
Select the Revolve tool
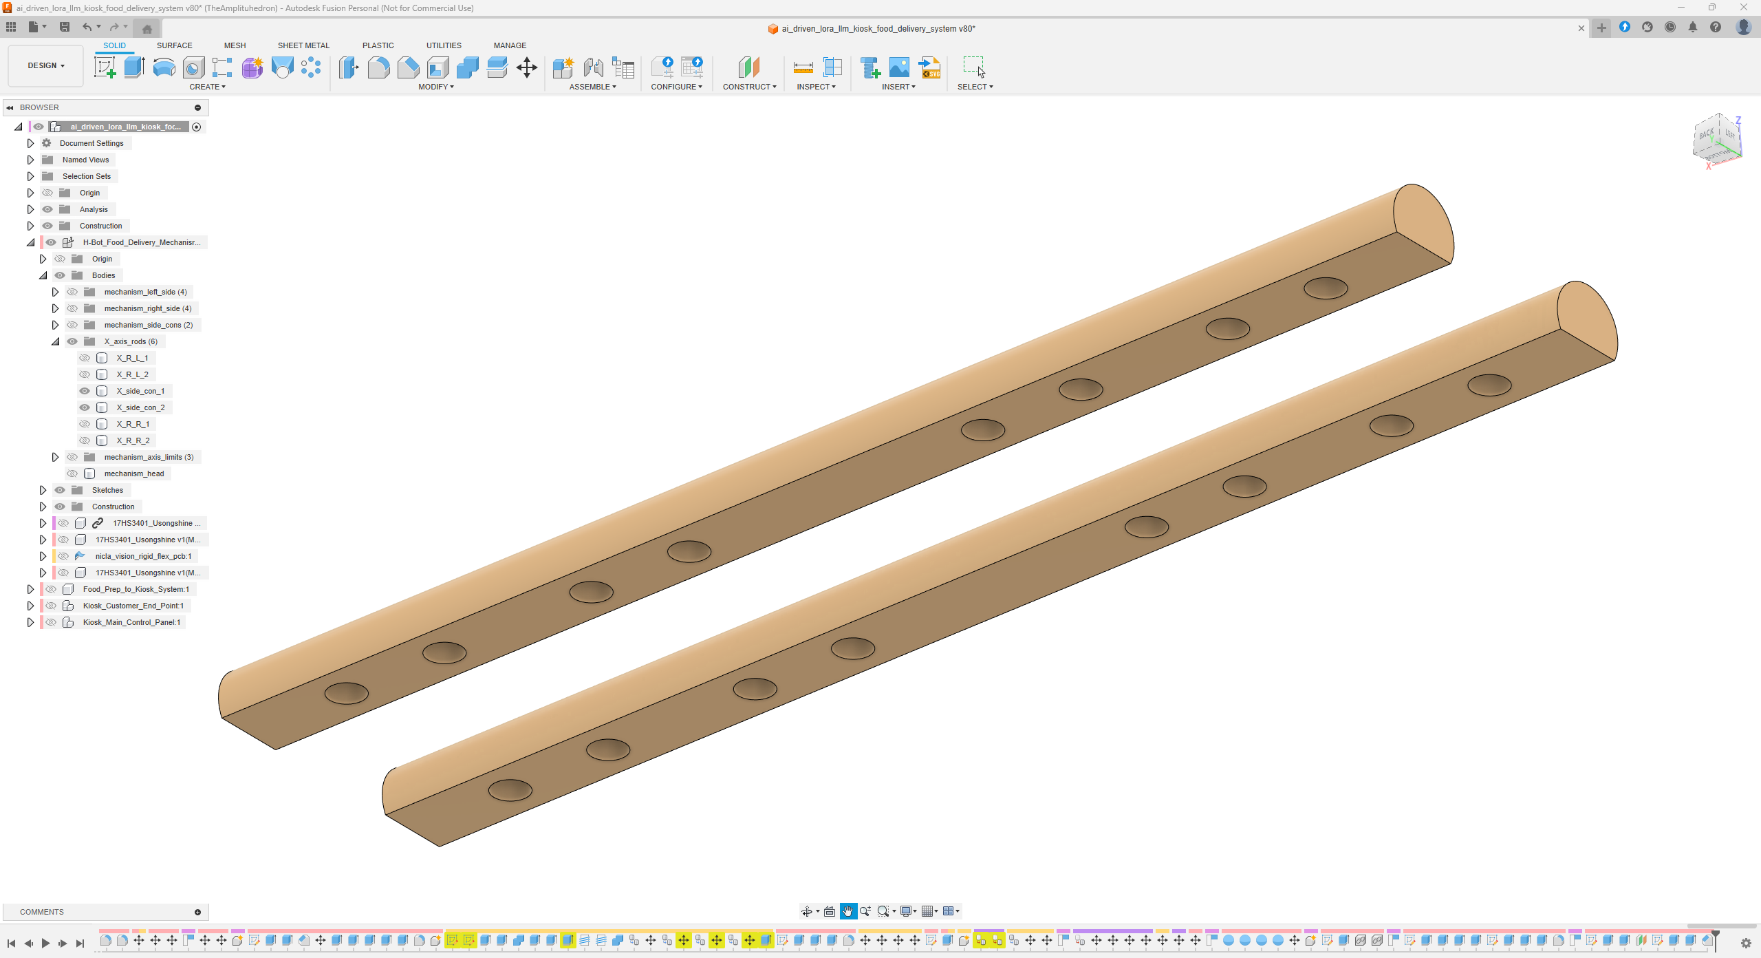tap(164, 67)
